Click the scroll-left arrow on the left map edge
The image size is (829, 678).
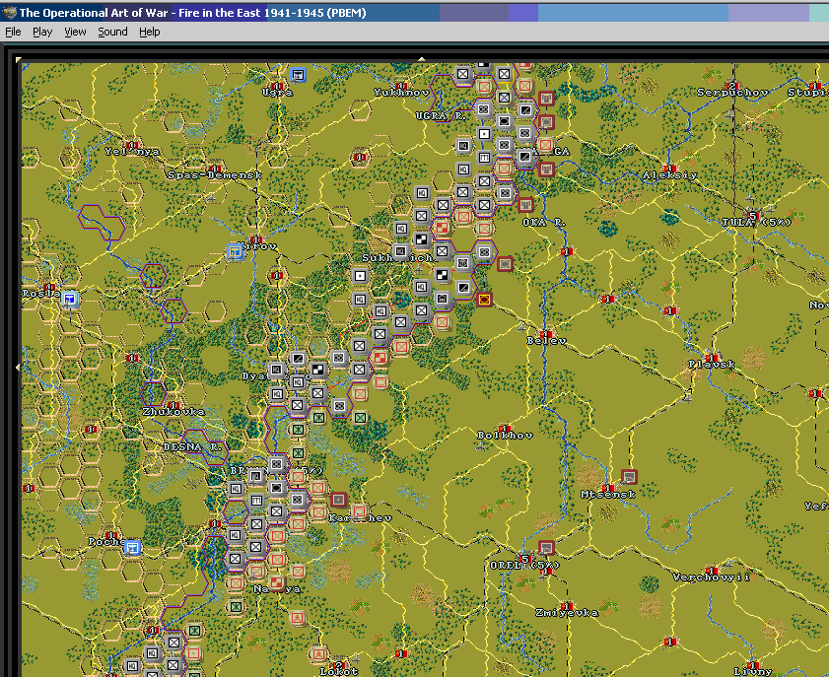(x=18, y=367)
